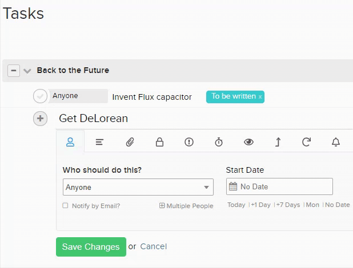Open the circular arrow repeat tab

point(306,142)
